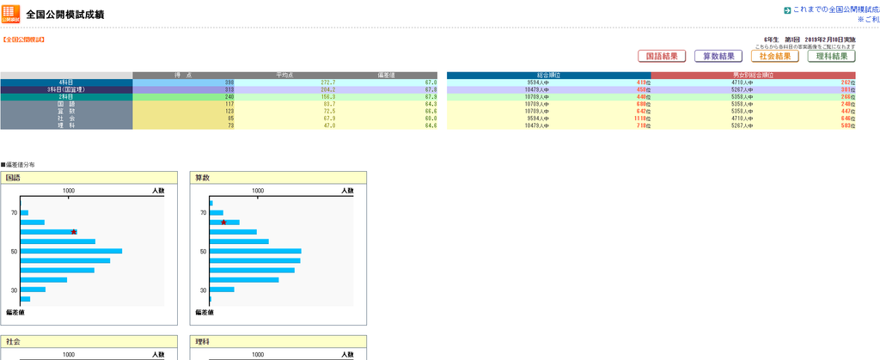Click the 4科目 score value 398
The height and width of the screenshot is (360, 880).
(x=229, y=82)
